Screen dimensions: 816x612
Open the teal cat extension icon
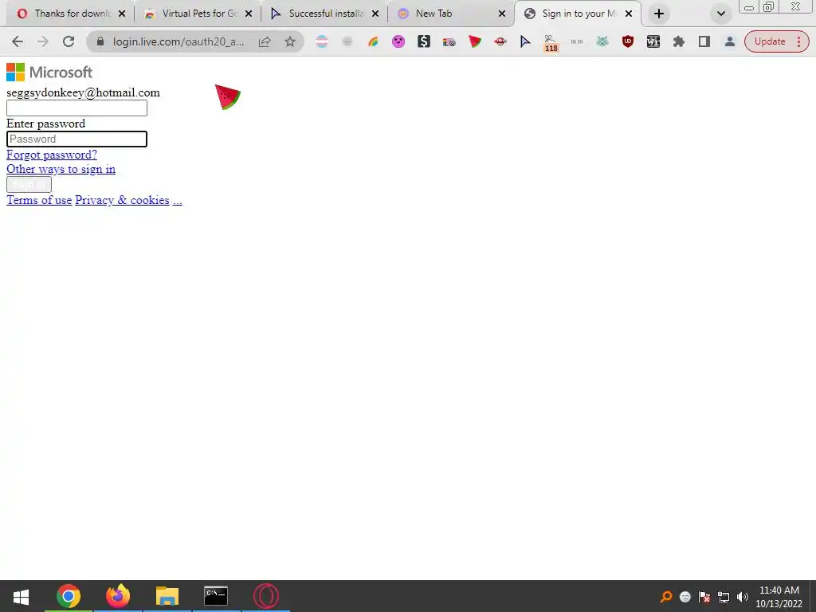coord(602,41)
